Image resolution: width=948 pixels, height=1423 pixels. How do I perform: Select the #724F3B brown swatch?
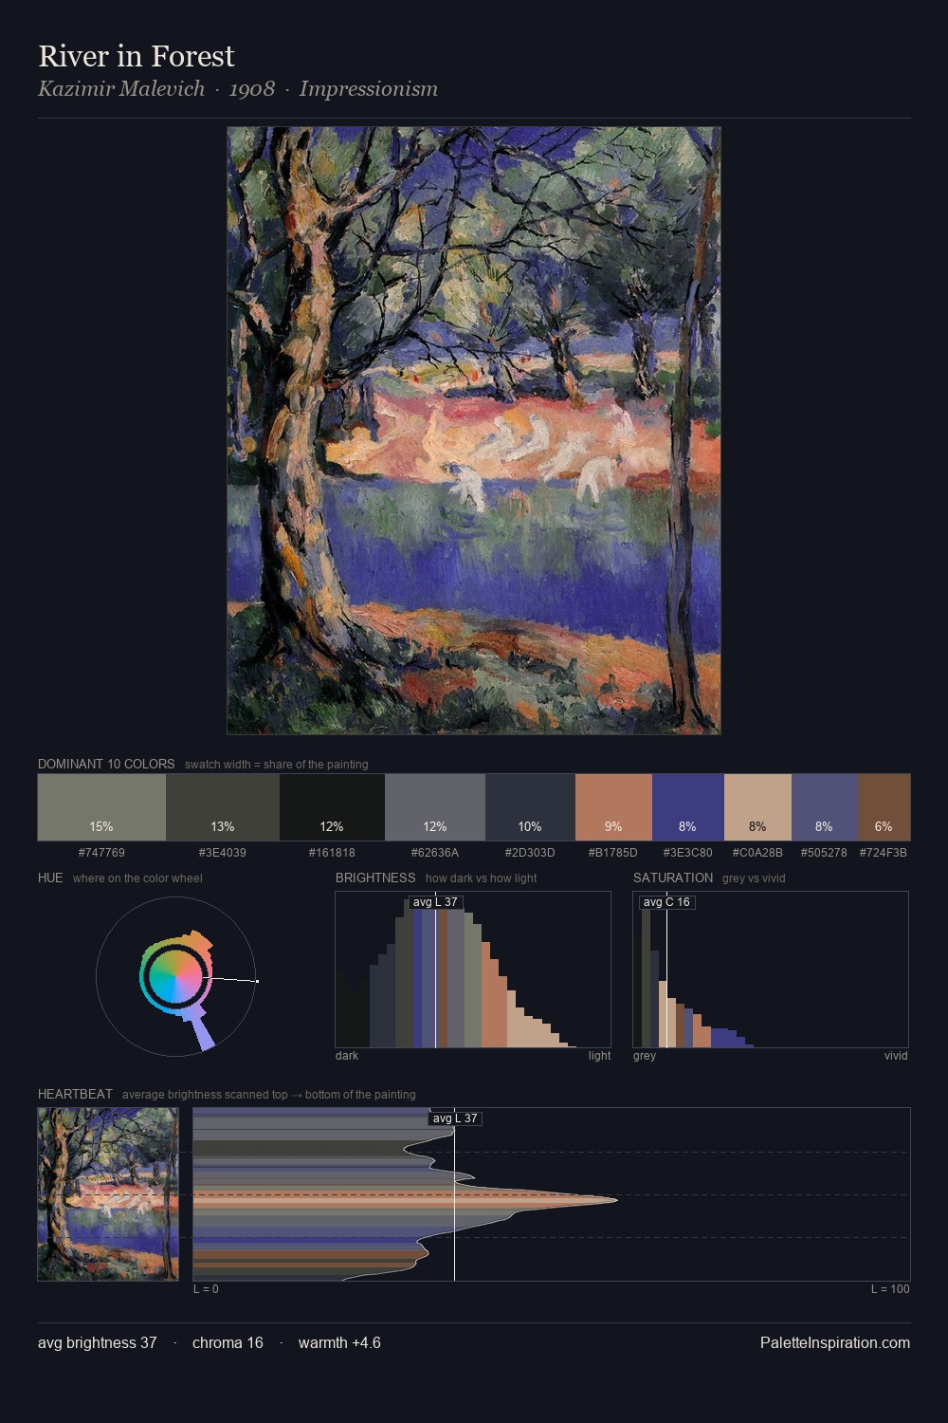click(884, 807)
